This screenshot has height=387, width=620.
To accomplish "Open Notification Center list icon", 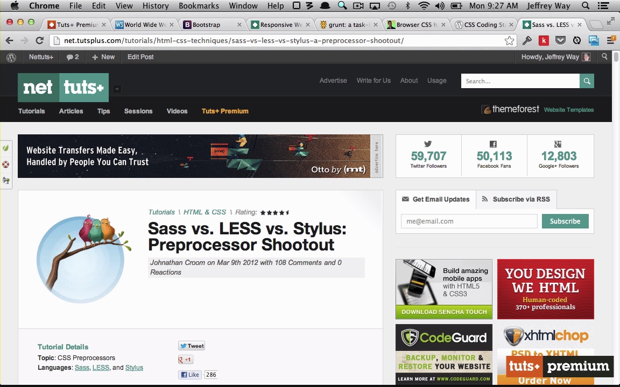I will pos(603,5).
